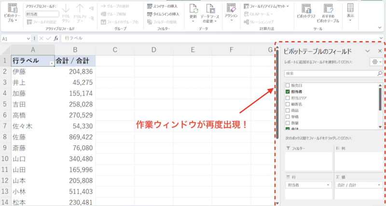386x206 pixels.
Task: Click cell containing 山口
Action: point(33,159)
